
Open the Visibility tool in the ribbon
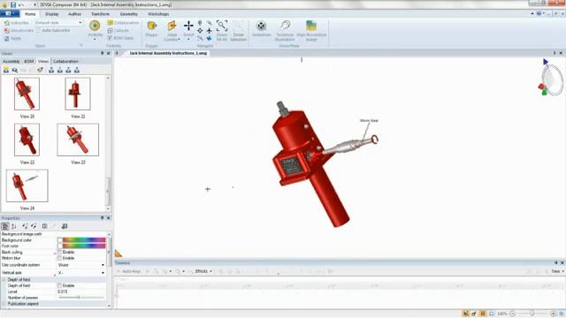[95, 28]
